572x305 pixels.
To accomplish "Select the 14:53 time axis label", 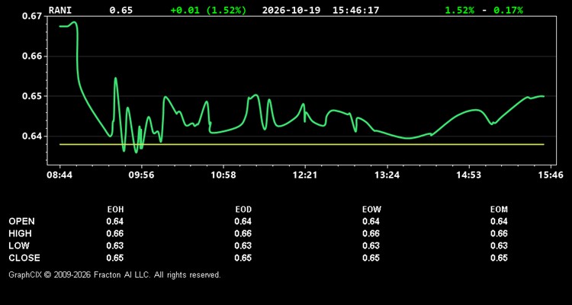I will click(x=469, y=175).
